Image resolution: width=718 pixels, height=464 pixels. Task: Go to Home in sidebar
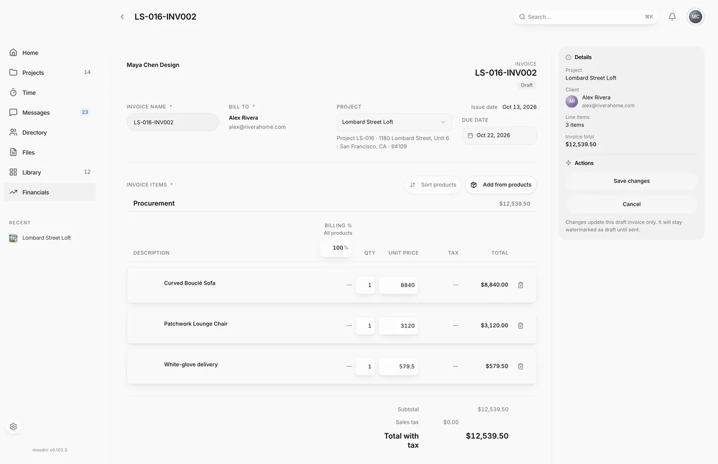click(50, 53)
